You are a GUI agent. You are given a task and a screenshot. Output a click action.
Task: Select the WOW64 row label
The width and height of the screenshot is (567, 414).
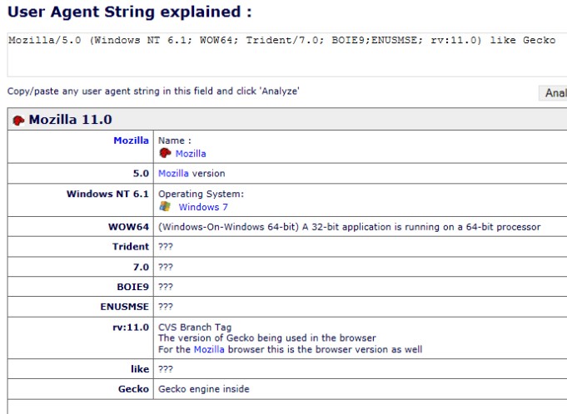129,227
